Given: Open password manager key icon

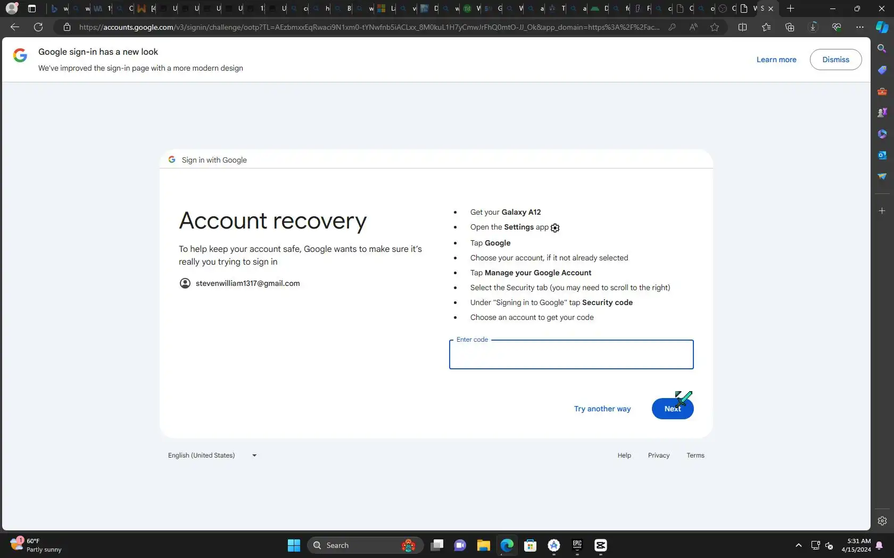Looking at the screenshot, I should coord(672,27).
